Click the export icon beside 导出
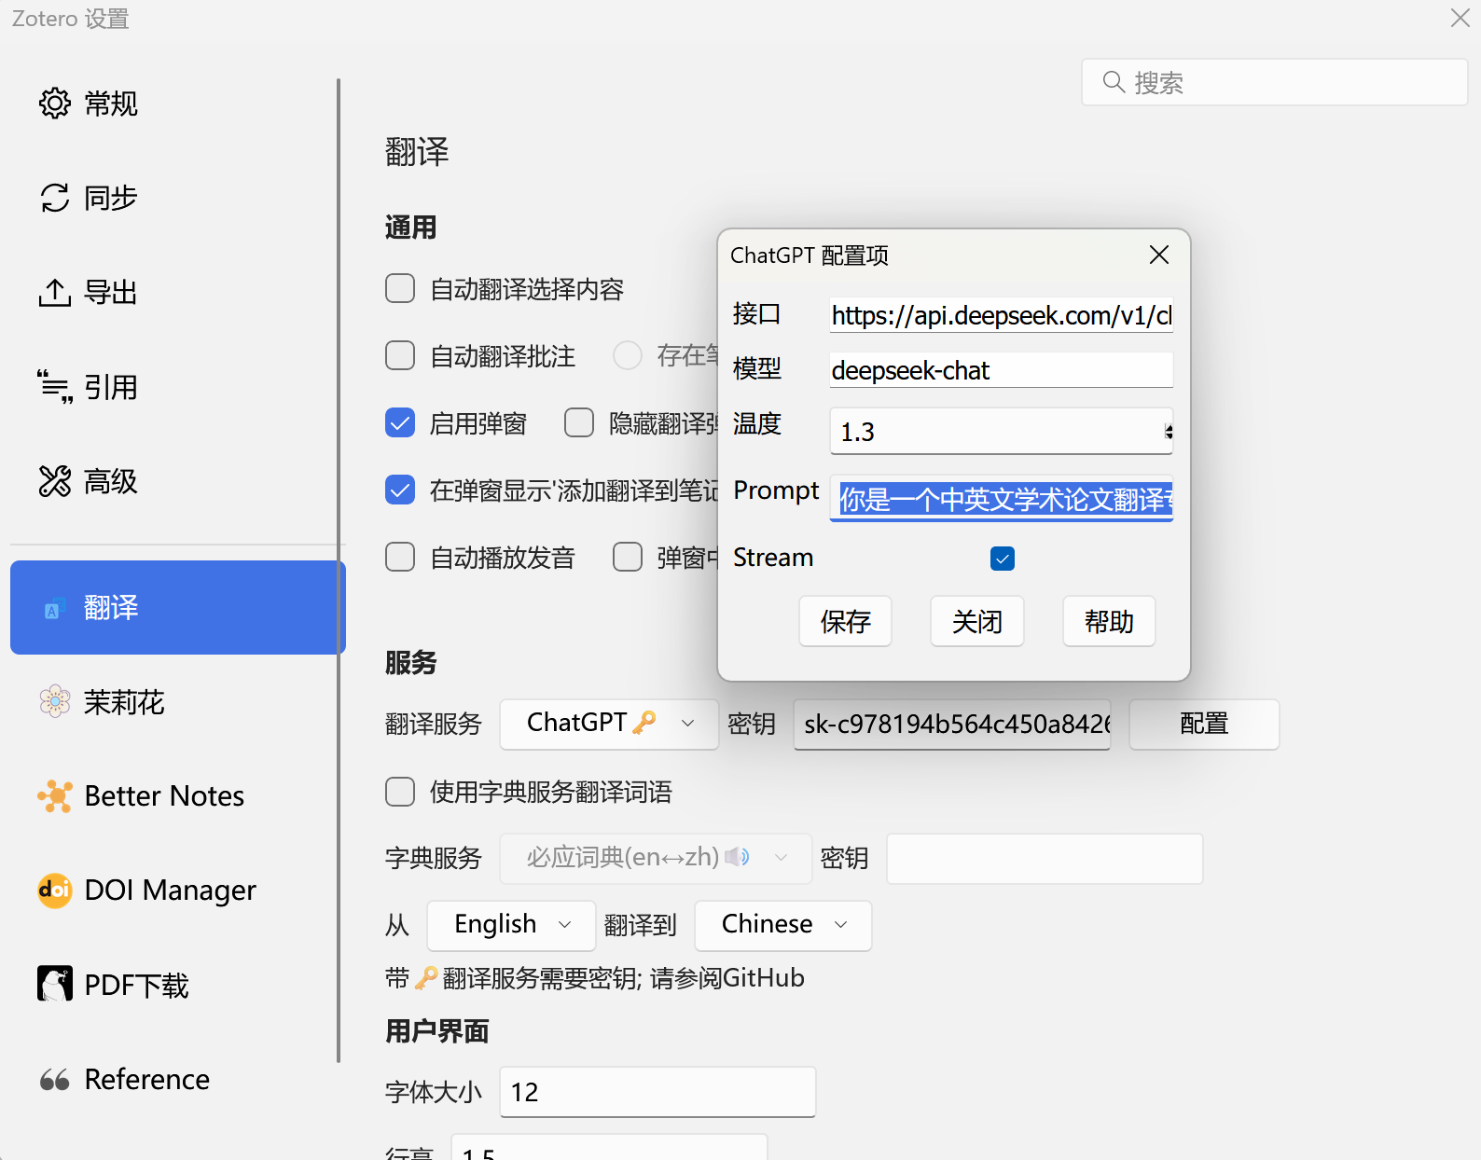 pyautogui.click(x=55, y=293)
